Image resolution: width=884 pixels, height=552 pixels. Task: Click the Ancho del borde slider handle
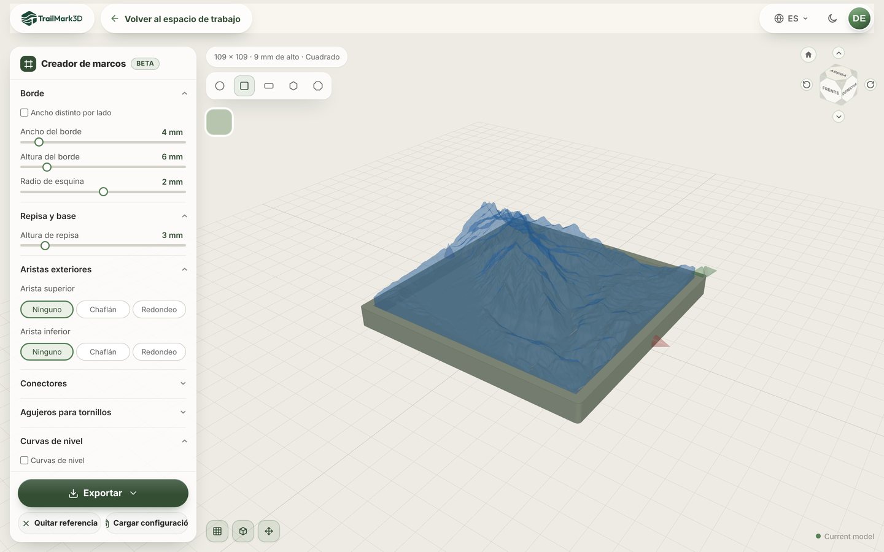(x=39, y=142)
